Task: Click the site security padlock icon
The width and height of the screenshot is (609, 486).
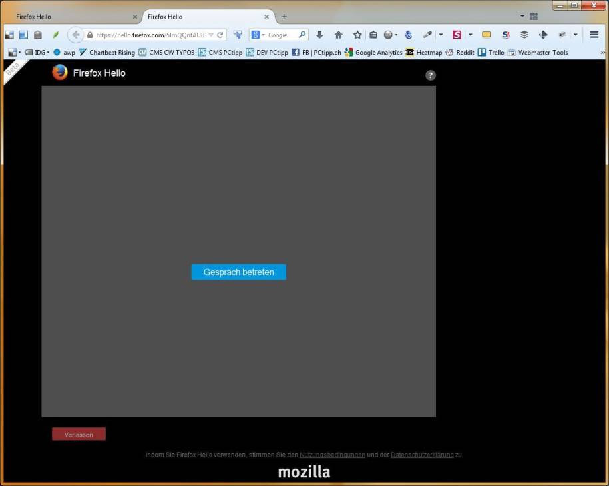Action: (90, 35)
